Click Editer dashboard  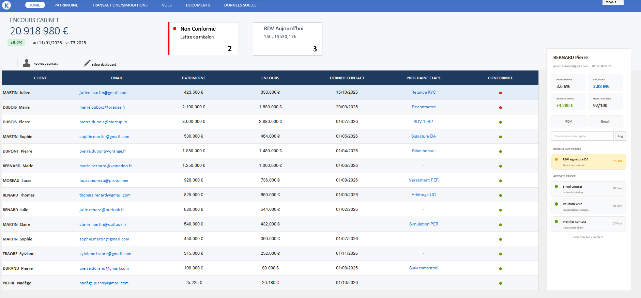[104, 64]
